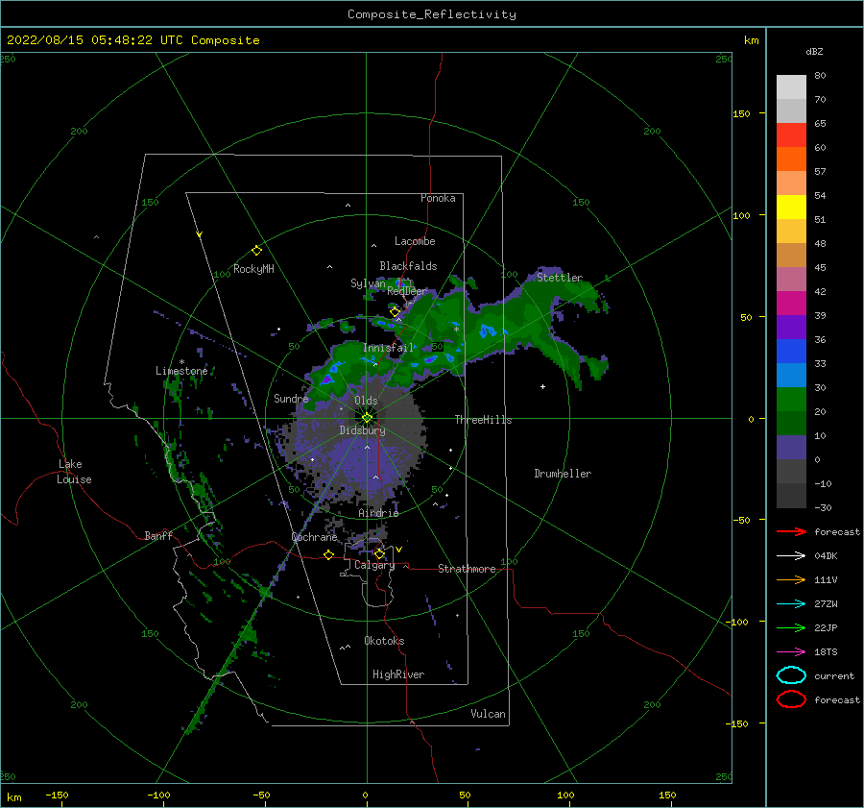Click the cyan 27ZW arrow icon

pyautogui.click(x=791, y=604)
